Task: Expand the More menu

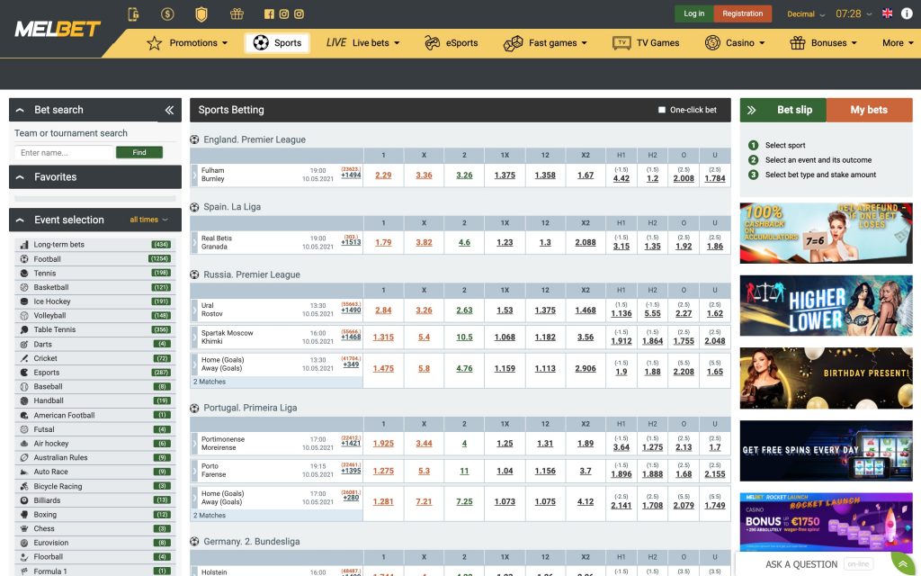Action: tap(899, 43)
